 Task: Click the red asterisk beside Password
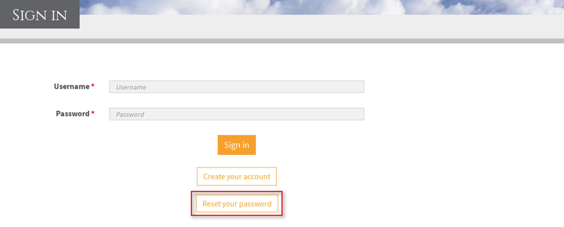[93, 113]
